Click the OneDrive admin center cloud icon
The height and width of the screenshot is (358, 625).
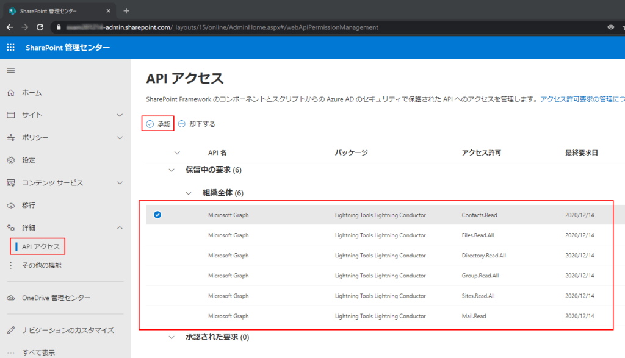10,298
